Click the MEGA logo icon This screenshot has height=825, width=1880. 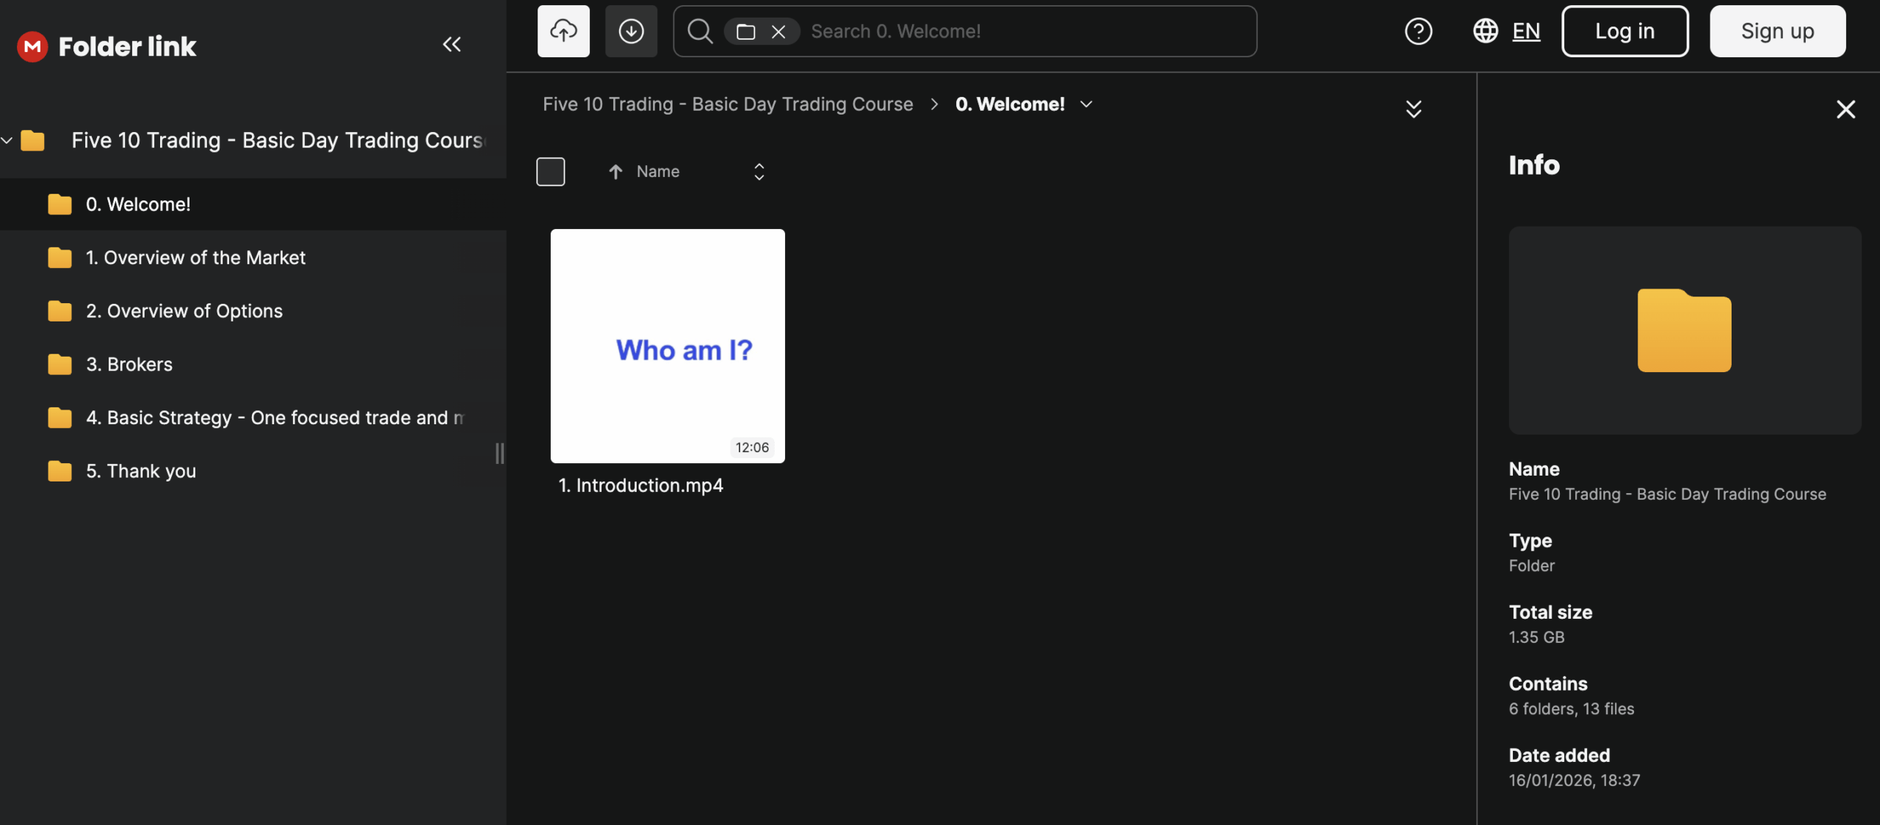pyautogui.click(x=32, y=46)
